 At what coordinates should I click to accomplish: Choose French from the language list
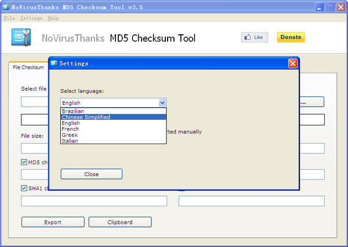tap(114, 129)
